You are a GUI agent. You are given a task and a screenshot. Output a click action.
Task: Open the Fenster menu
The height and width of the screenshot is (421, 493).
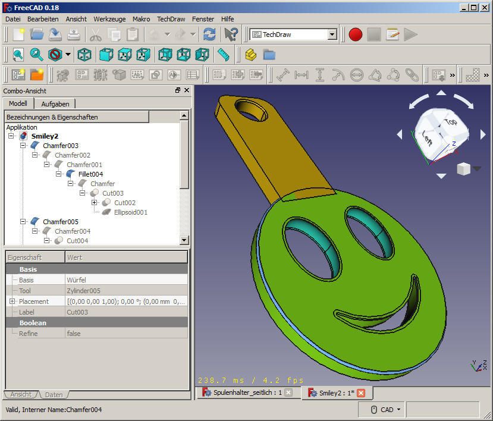point(203,19)
